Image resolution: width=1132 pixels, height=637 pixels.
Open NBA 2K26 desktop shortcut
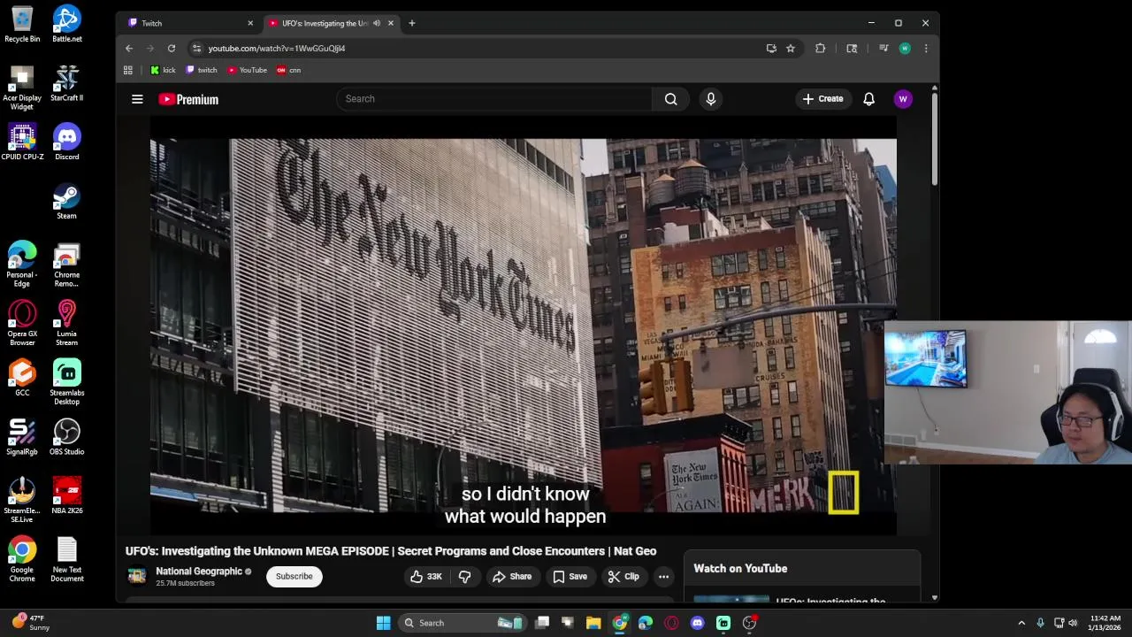coord(67,496)
